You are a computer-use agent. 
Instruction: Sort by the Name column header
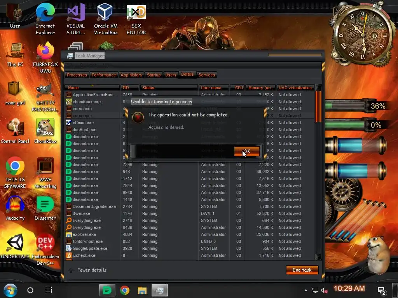click(x=92, y=88)
